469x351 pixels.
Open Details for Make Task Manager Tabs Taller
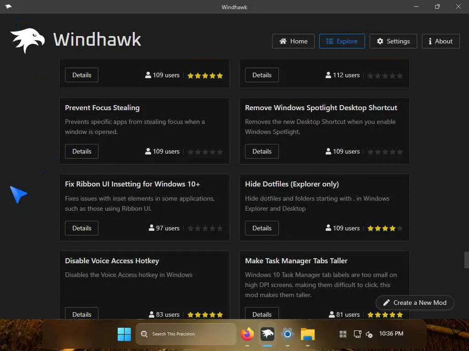tap(262, 314)
